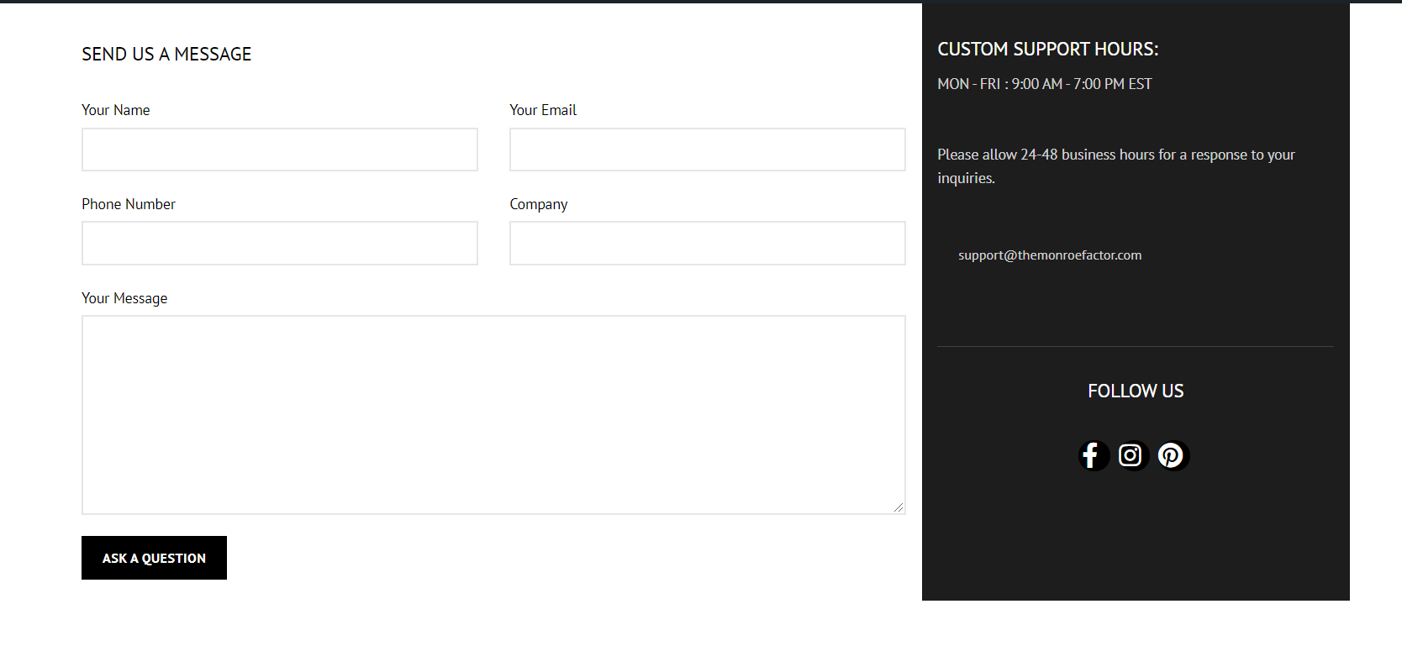The height and width of the screenshot is (667, 1402).
Task: Open the Facebook social icon
Action: [1094, 455]
